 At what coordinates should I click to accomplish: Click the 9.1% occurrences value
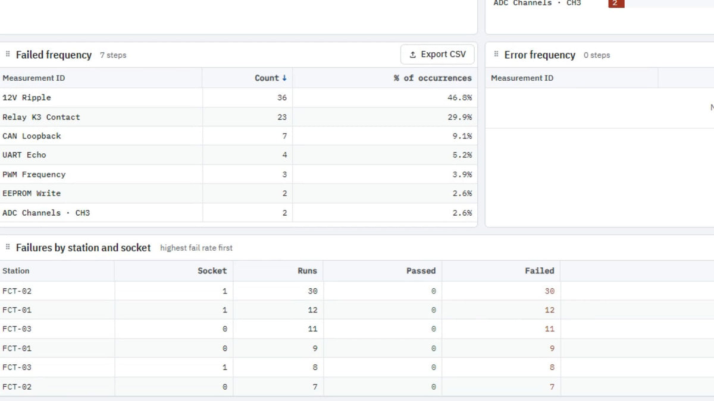(x=462, y=136)
